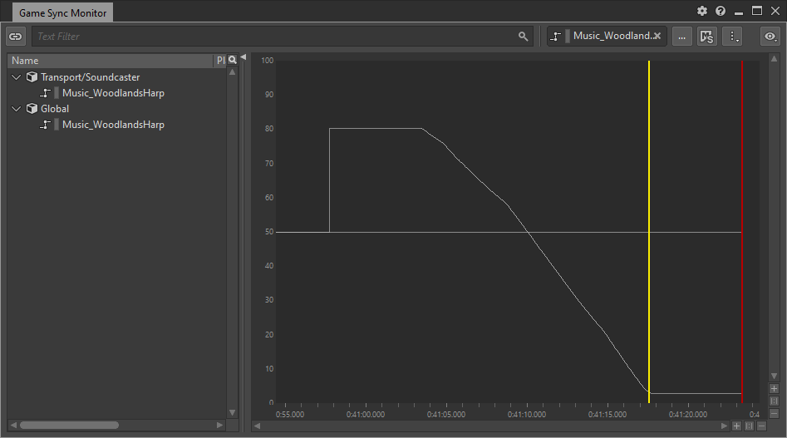Open the eye visibility dropdown

(x=770, y=37)
